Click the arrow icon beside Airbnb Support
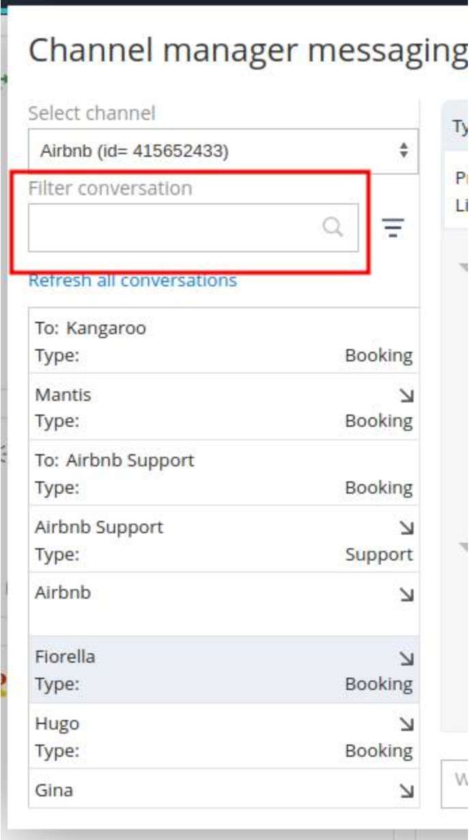 click(407, 528)
